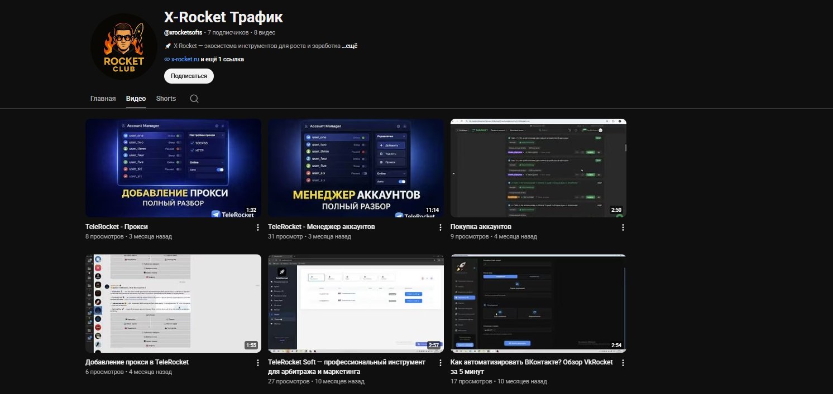Open the Покупка аккаунтов video thumbnail
Viewport: 833px width, 394px height.
538,168
